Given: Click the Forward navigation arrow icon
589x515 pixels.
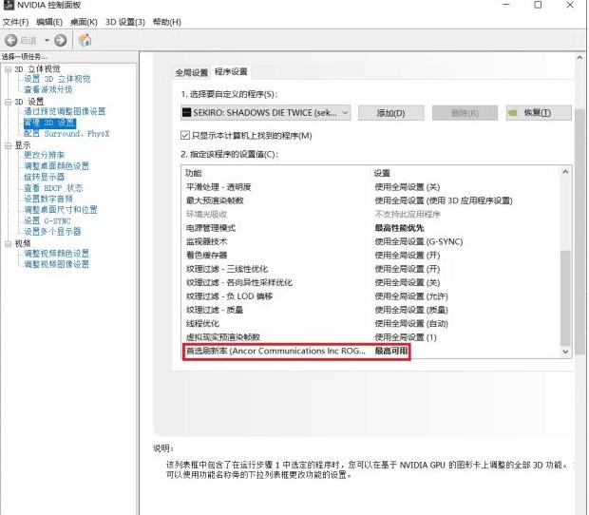Looking at the screenshot, I should tap(61, 40).
